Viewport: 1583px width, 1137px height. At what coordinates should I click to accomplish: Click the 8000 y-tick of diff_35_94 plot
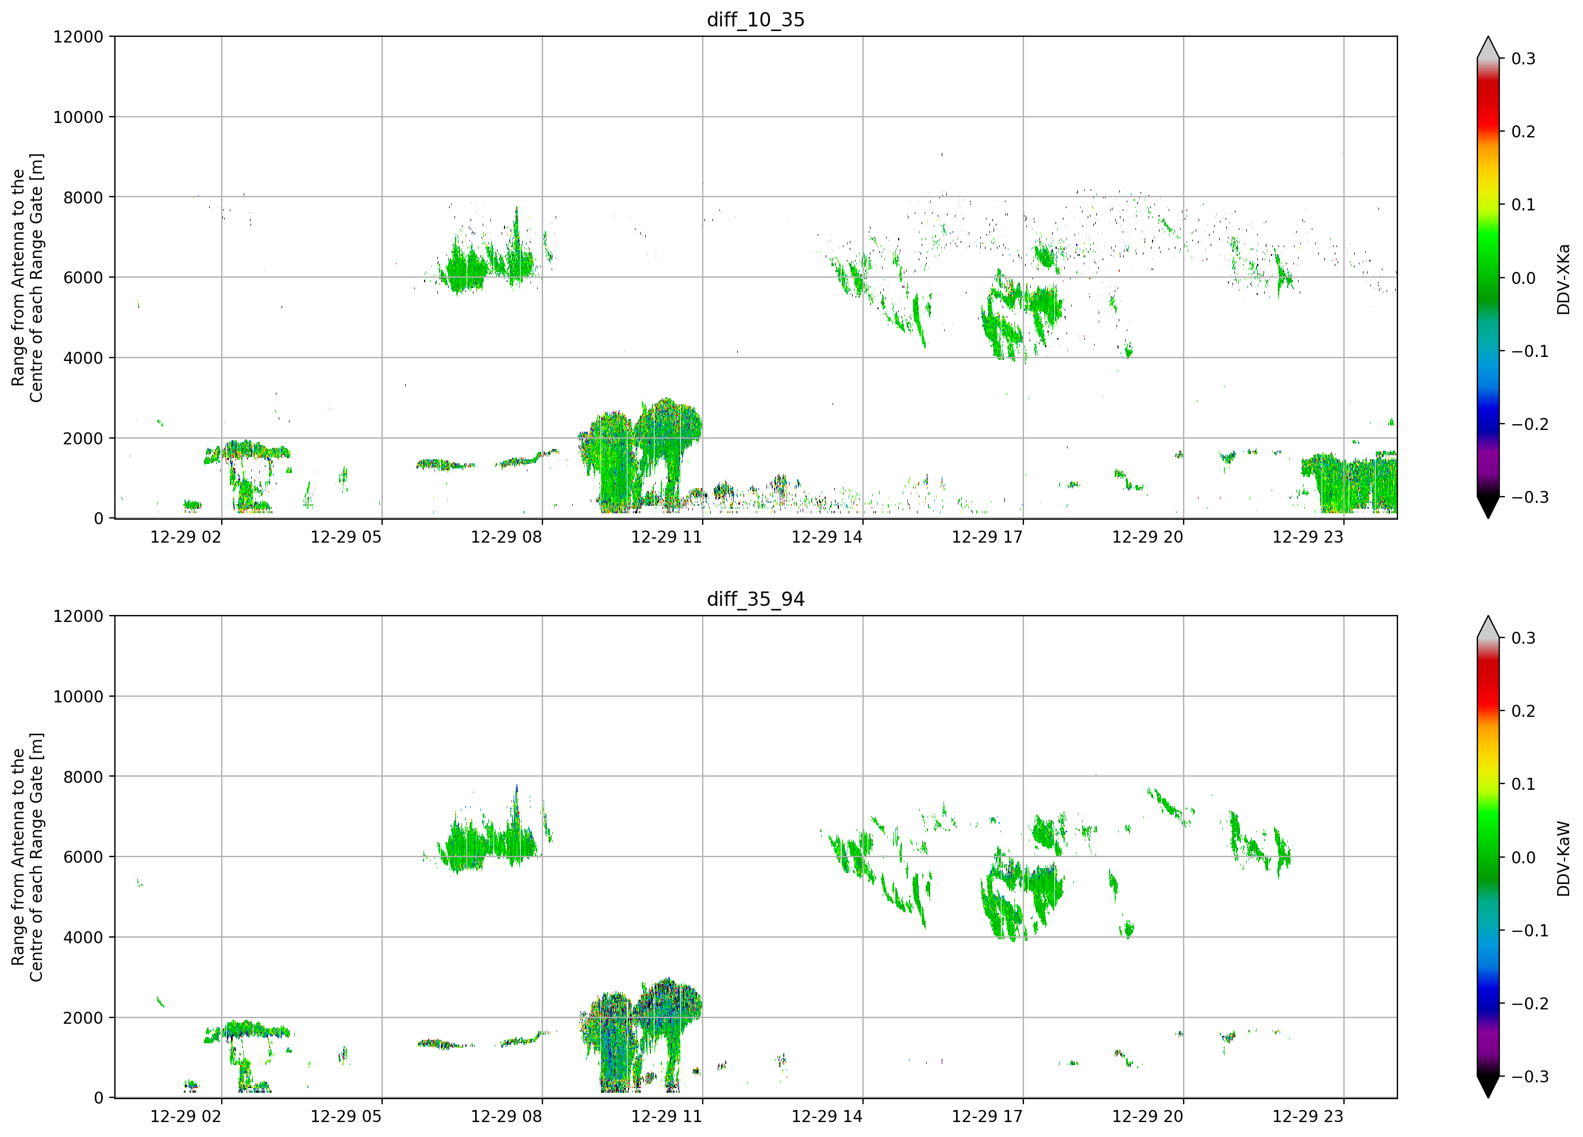83,777
